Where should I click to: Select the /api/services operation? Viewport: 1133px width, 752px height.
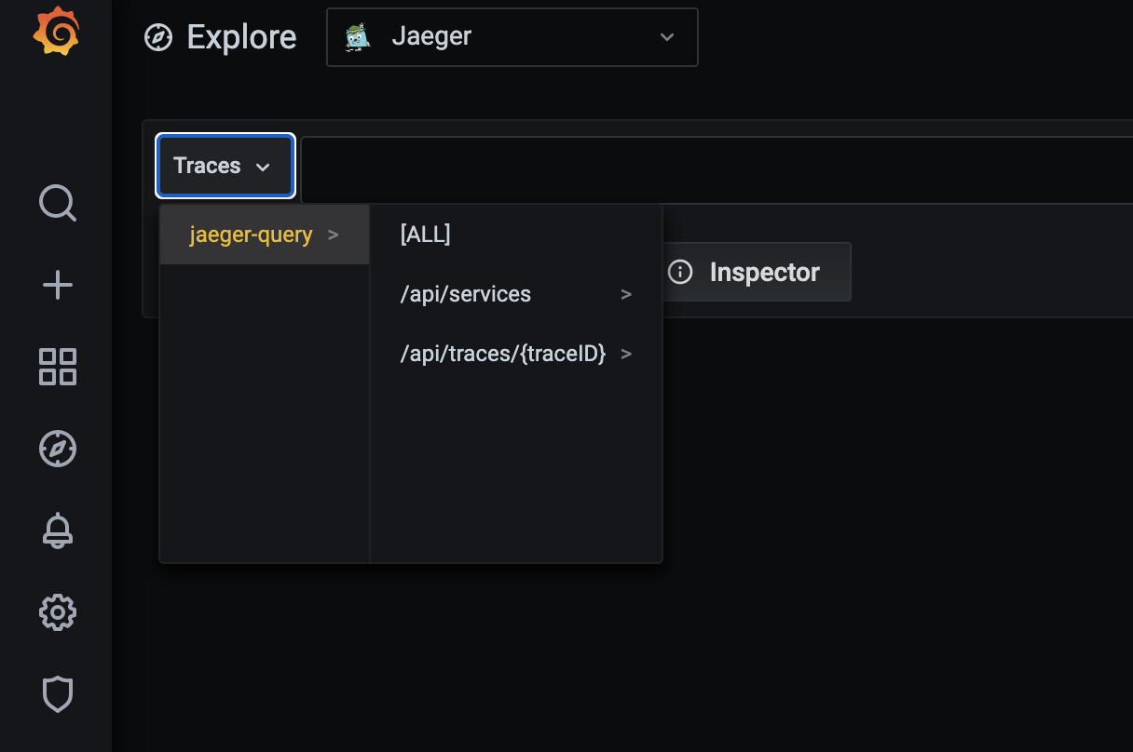click(x=515, y=294)
